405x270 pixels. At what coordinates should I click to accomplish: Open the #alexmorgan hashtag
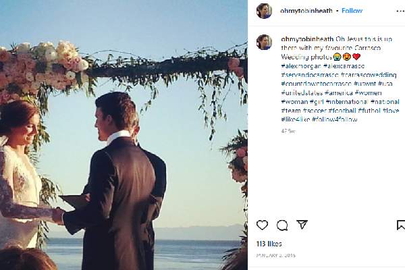[300, 66]
